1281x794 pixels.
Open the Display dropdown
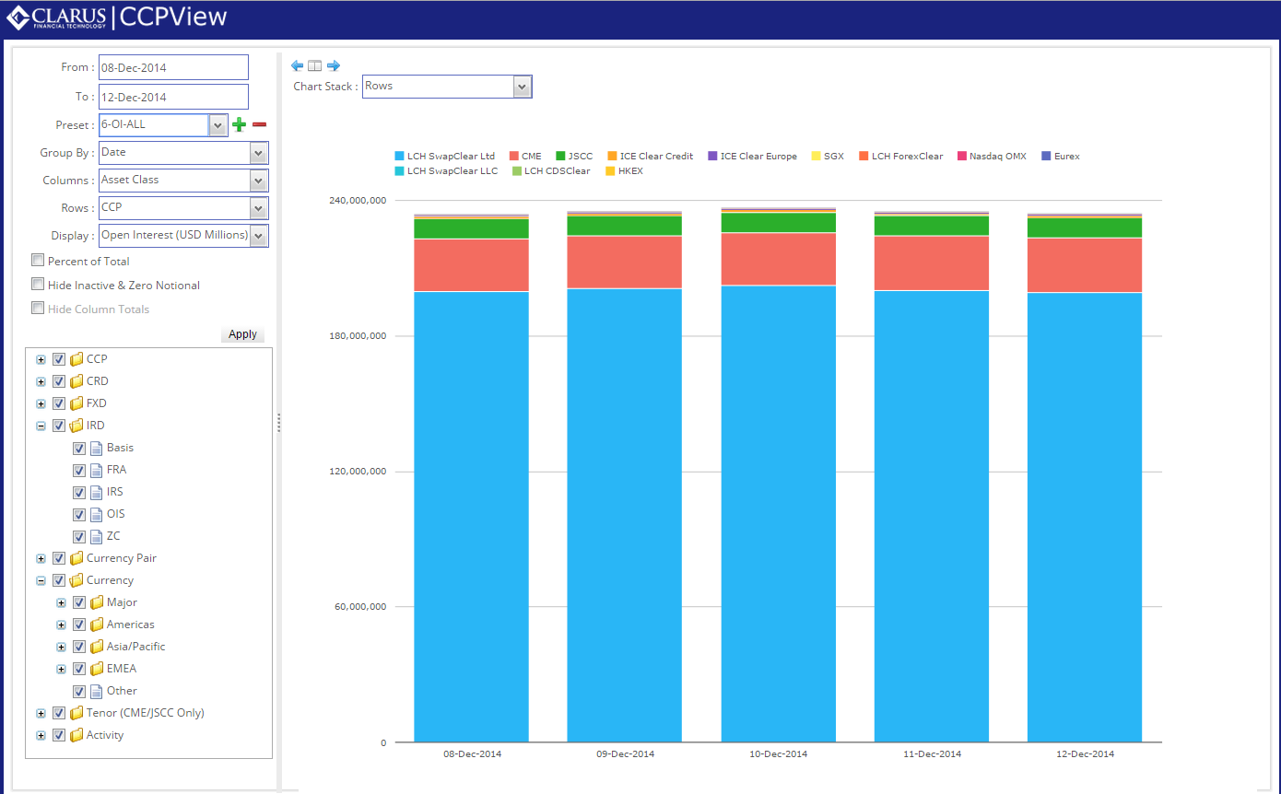coord(259,236)
